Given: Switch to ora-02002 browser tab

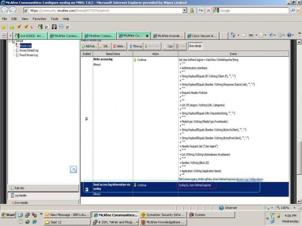Looking at the screenshot, I should click(x=30, y=36).
